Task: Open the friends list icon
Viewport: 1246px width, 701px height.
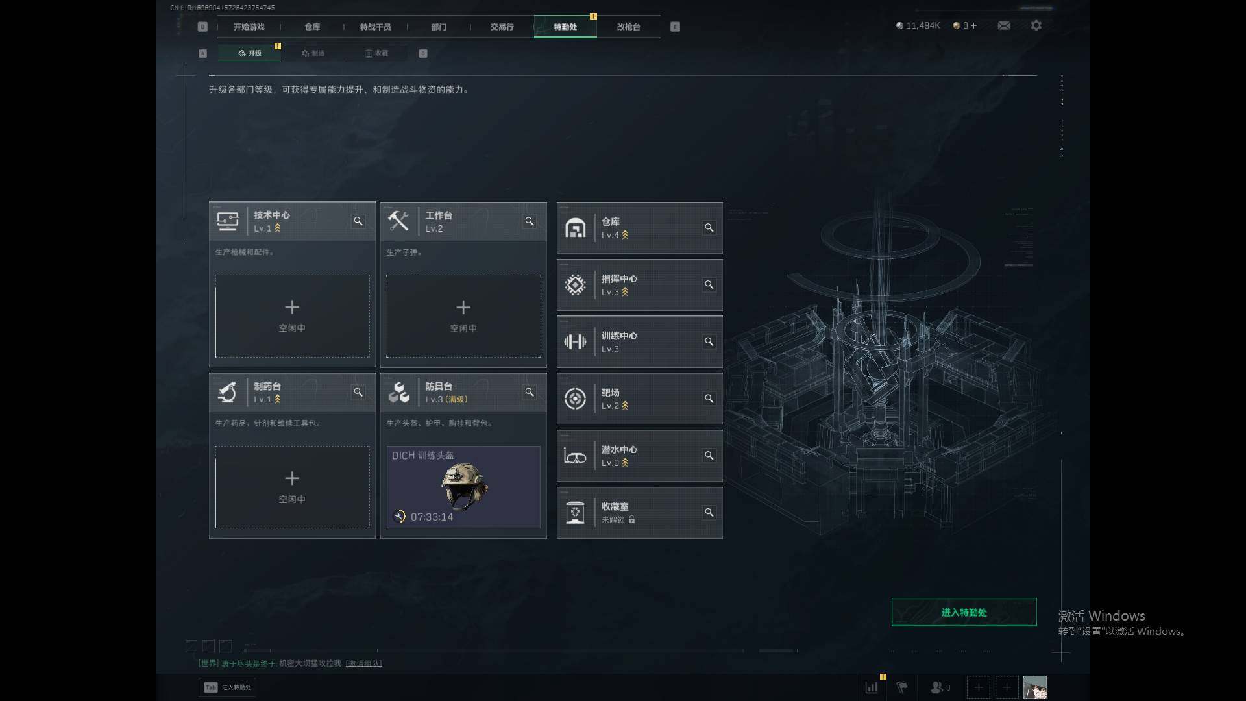Action: 940,687
